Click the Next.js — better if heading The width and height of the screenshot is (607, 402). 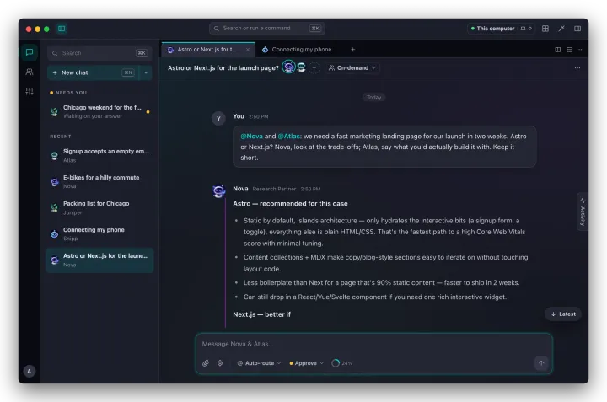pos(261,314)
